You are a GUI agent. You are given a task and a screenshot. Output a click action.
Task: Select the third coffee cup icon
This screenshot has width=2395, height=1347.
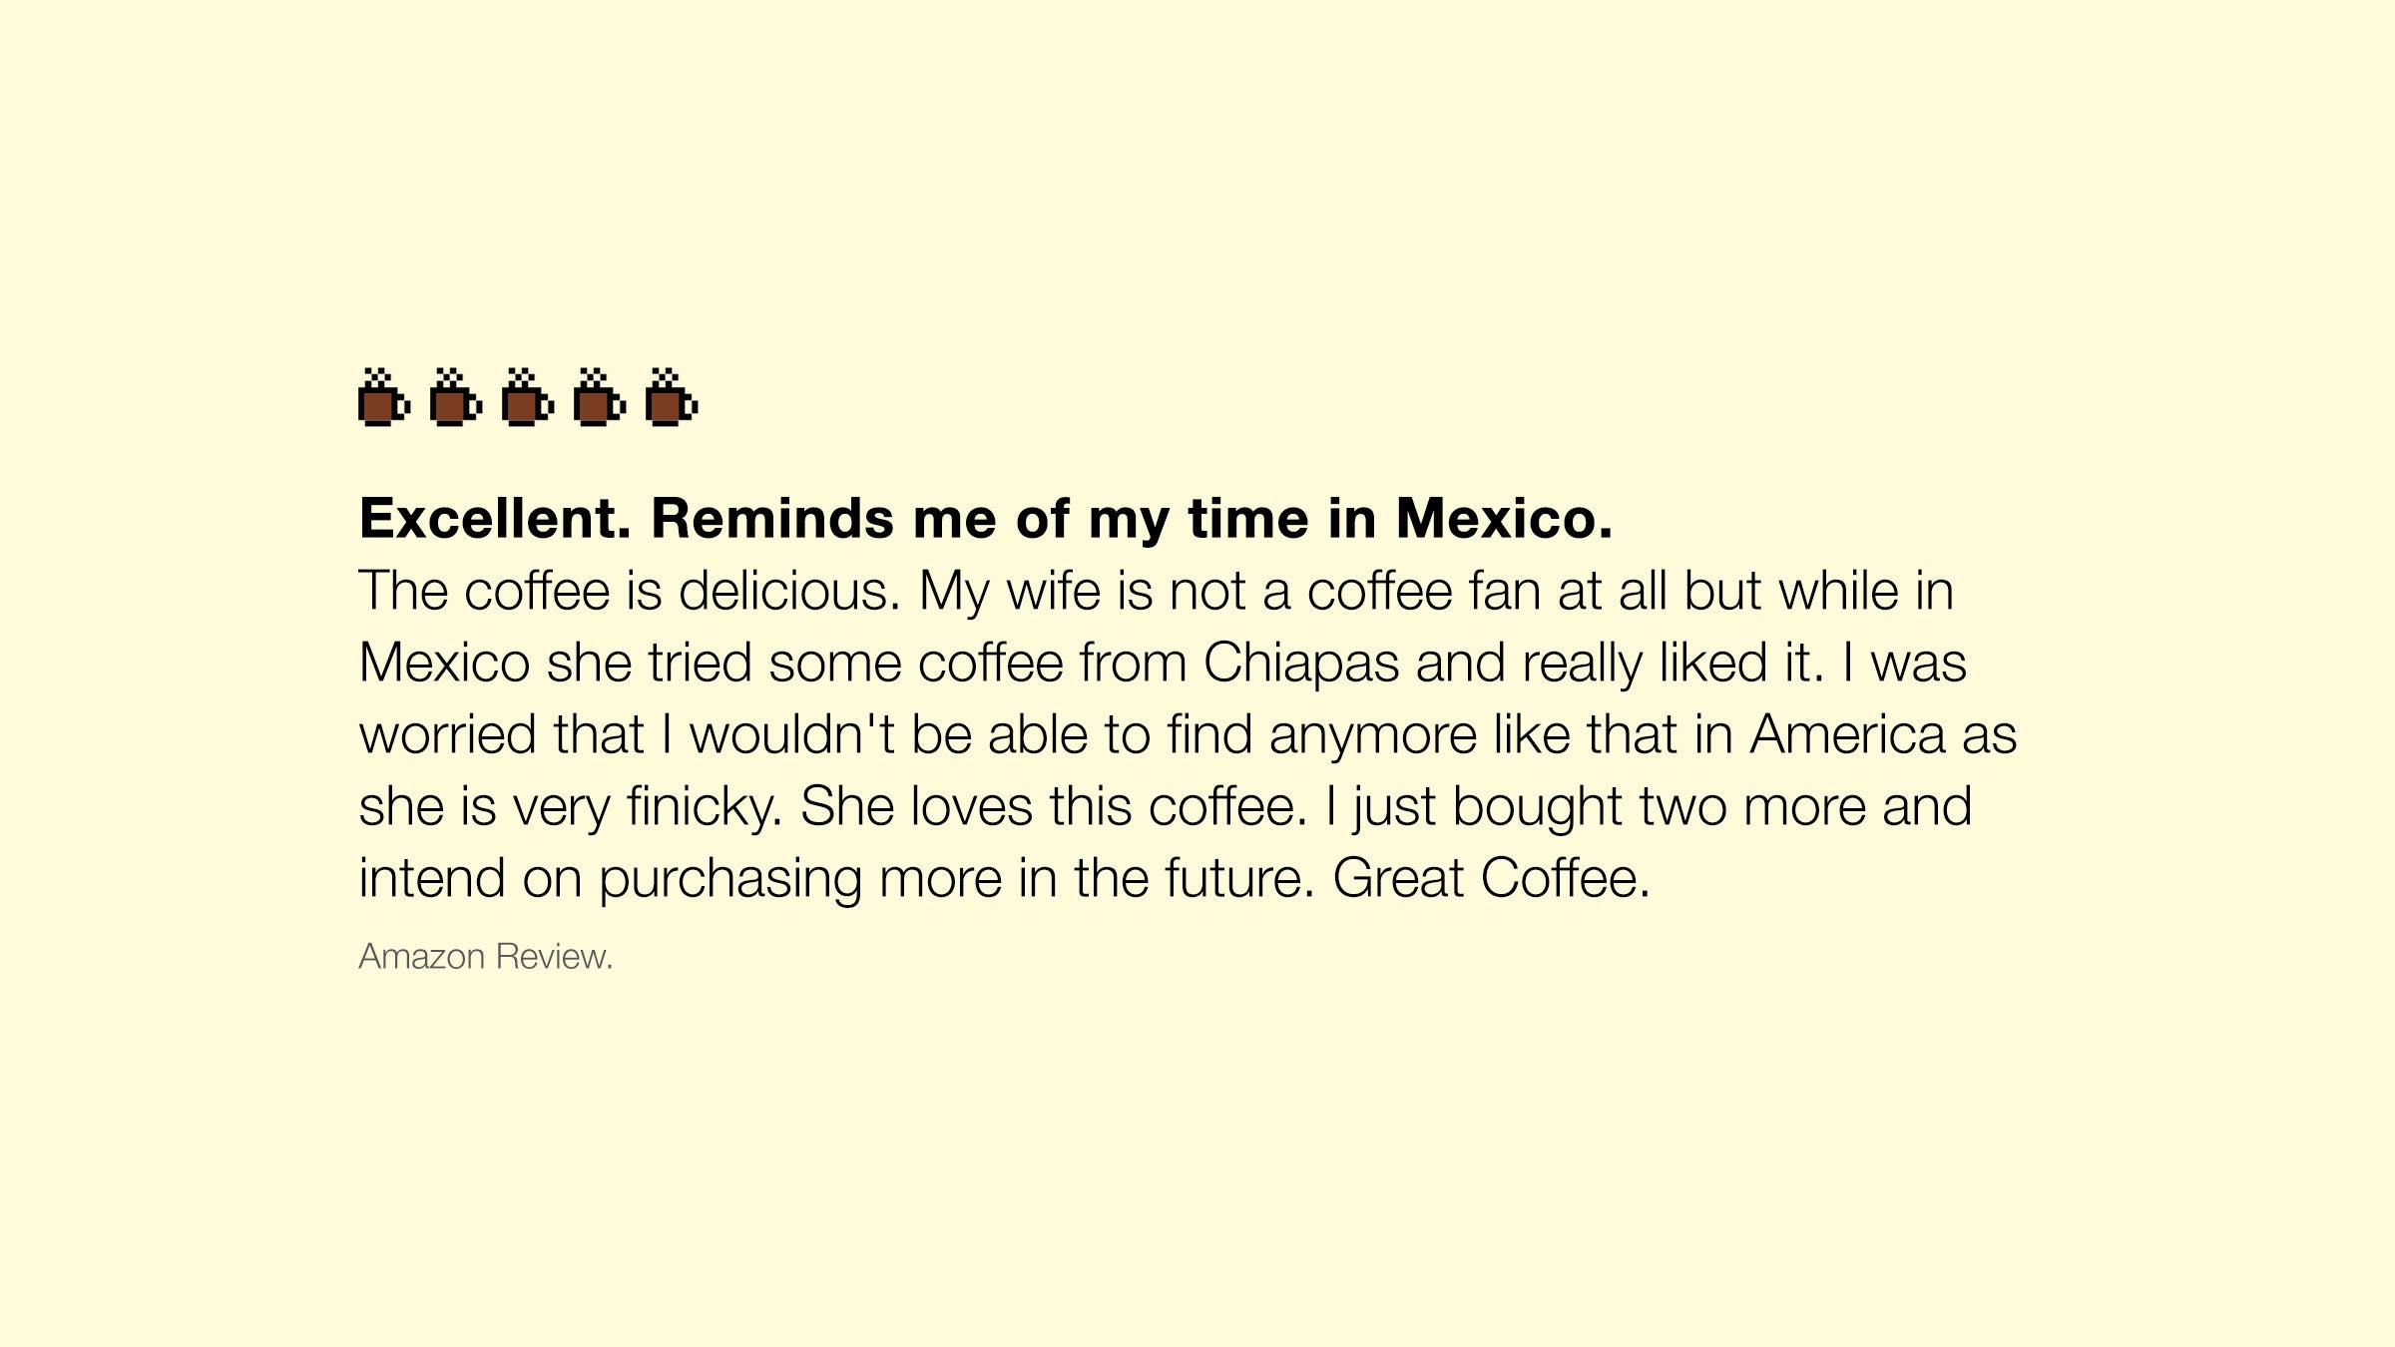[x=528, y=400]
